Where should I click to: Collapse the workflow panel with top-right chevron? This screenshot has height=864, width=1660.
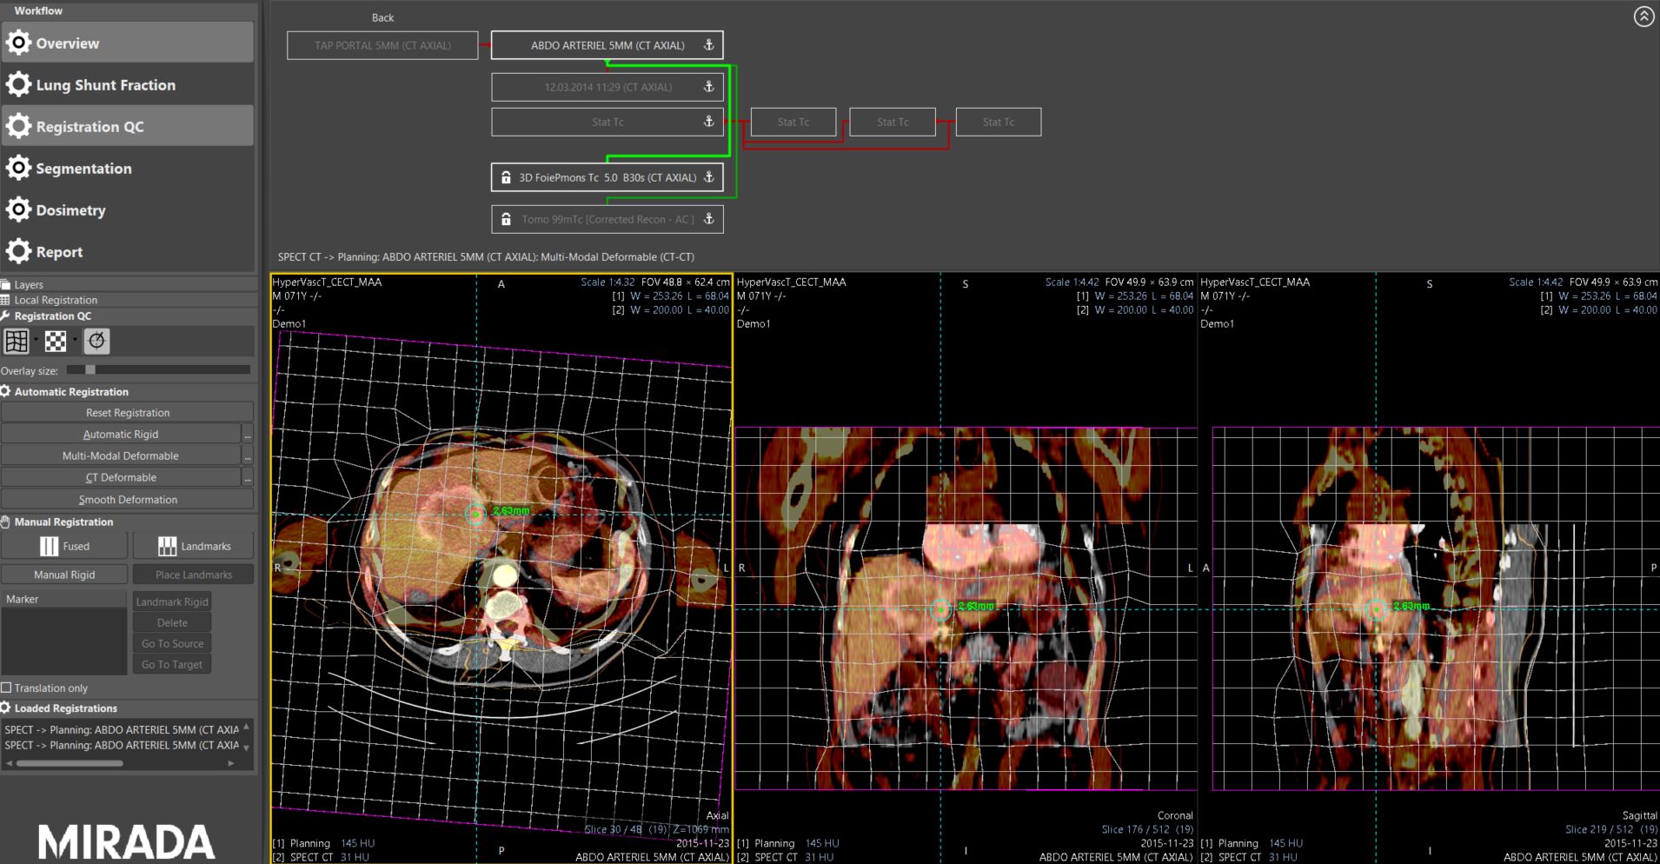(x=1643, y=17)
